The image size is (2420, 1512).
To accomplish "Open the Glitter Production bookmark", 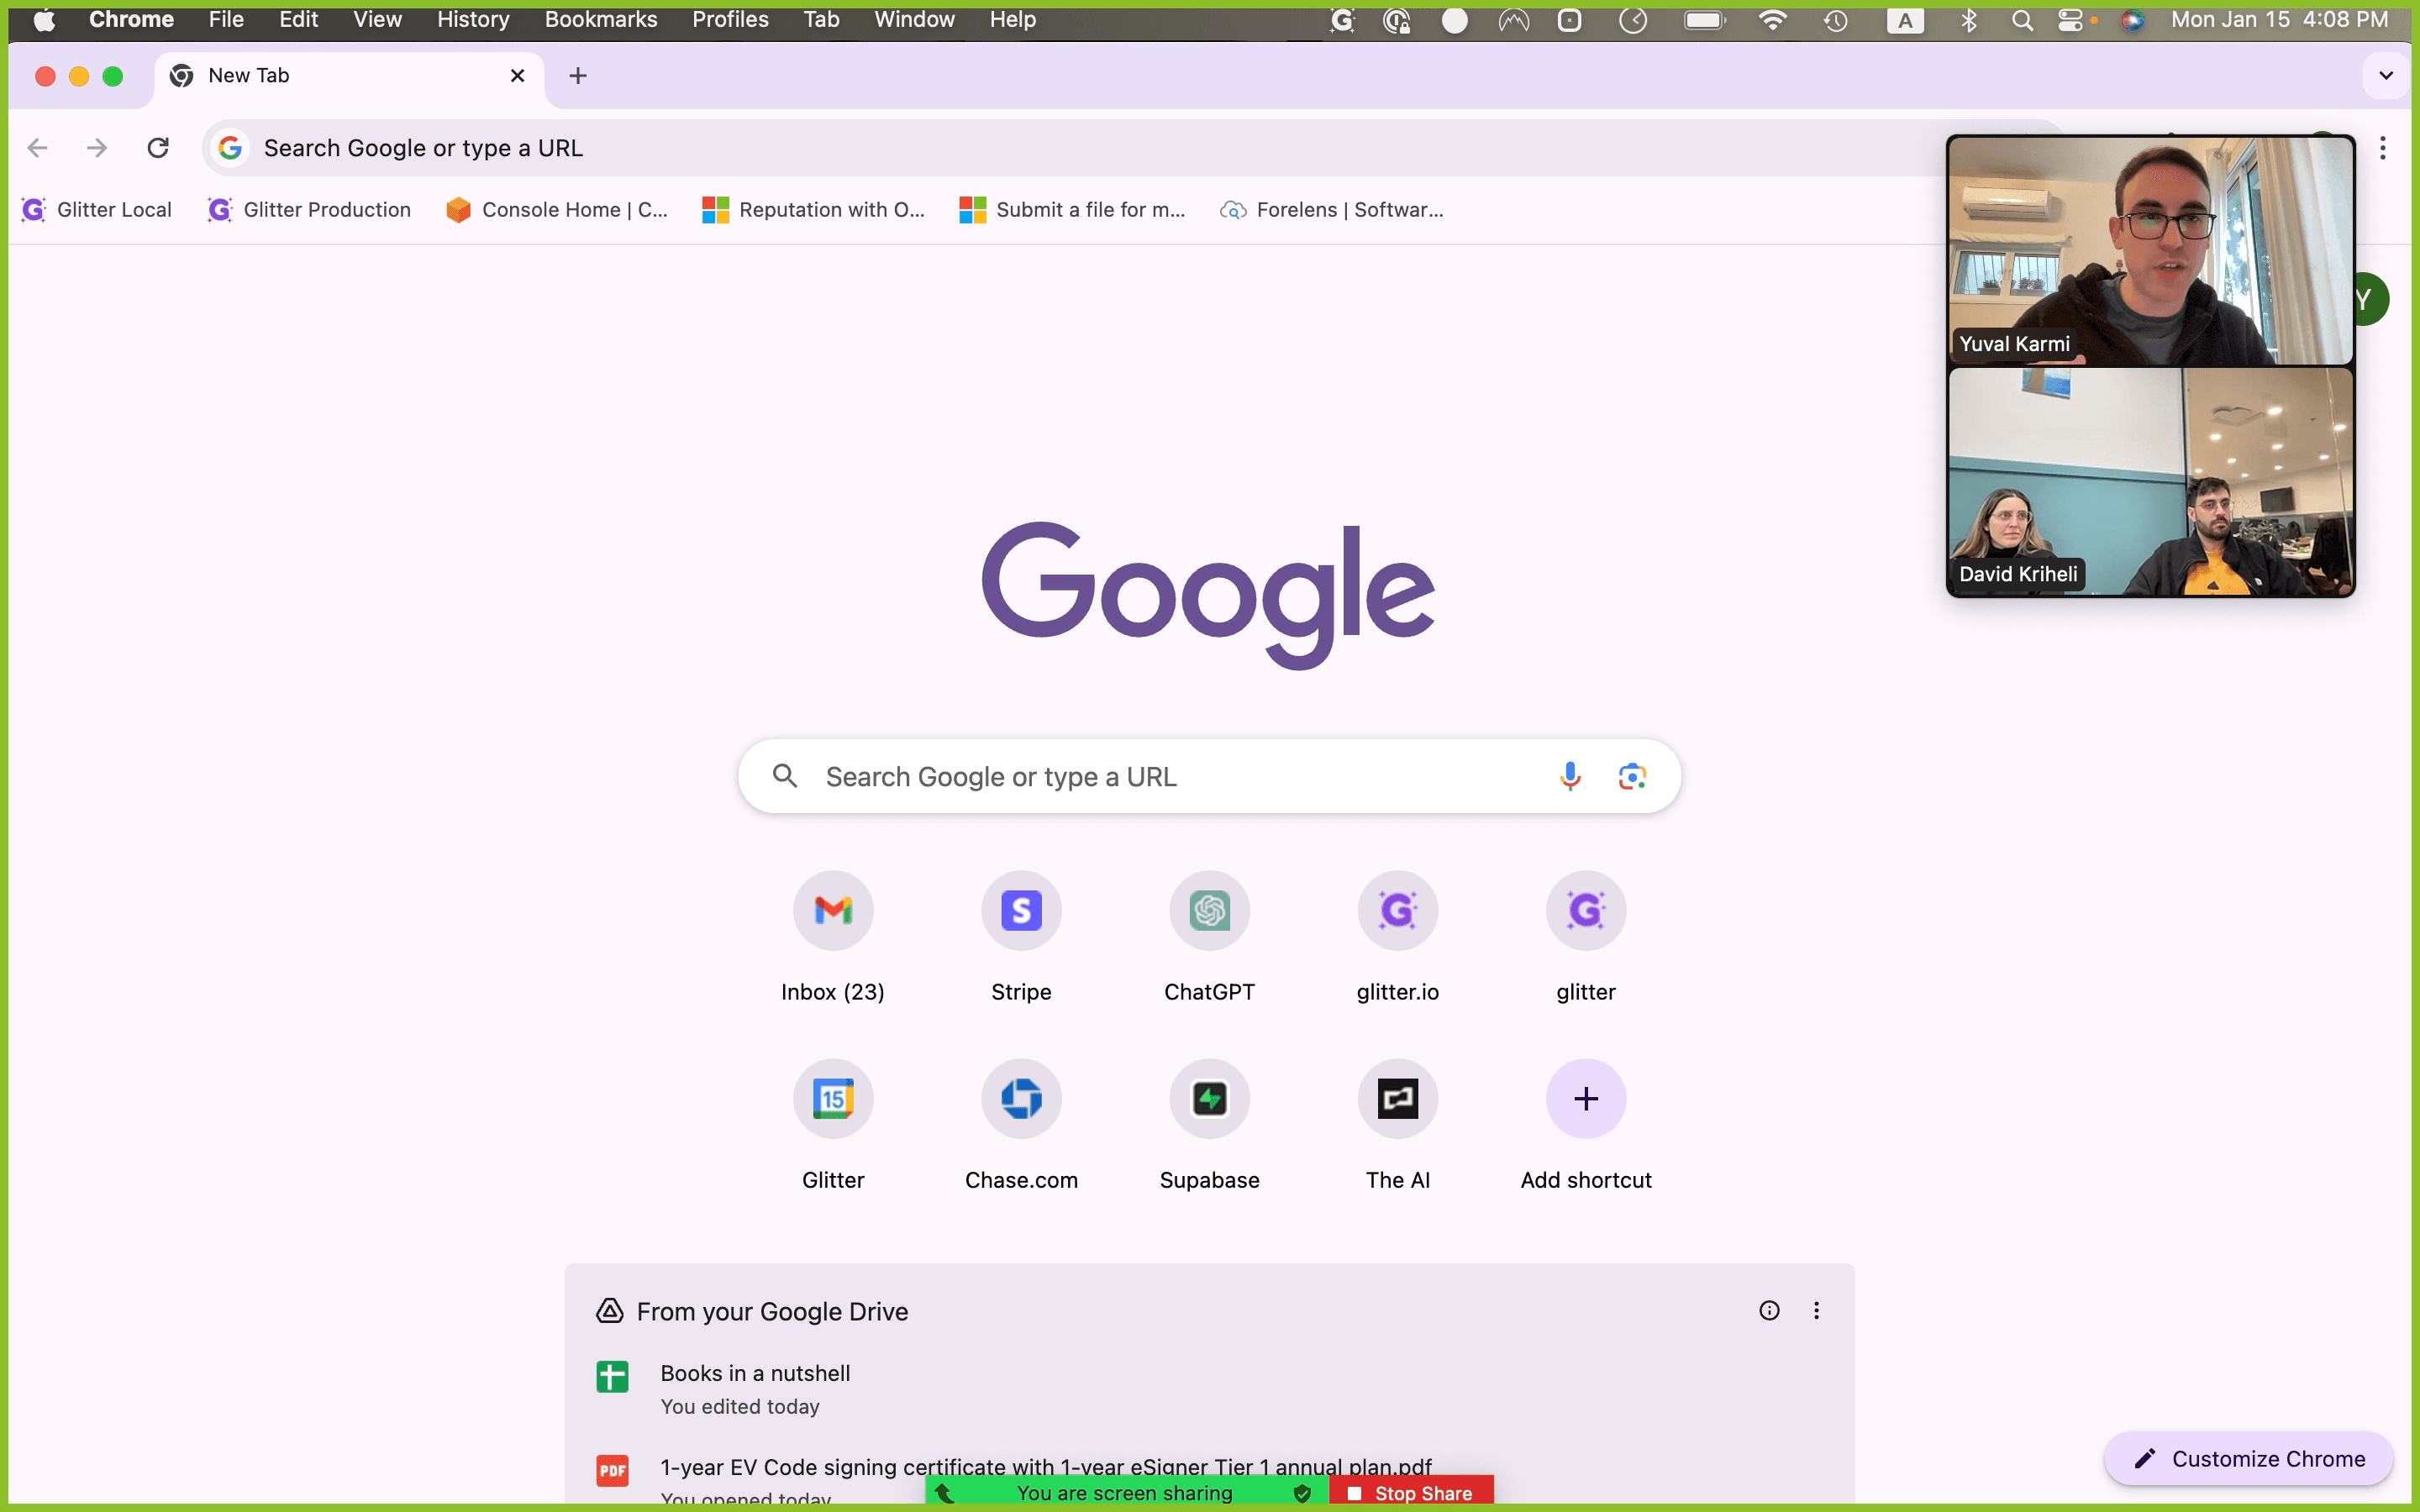I will pyautogui.click(x=309, y=209).
